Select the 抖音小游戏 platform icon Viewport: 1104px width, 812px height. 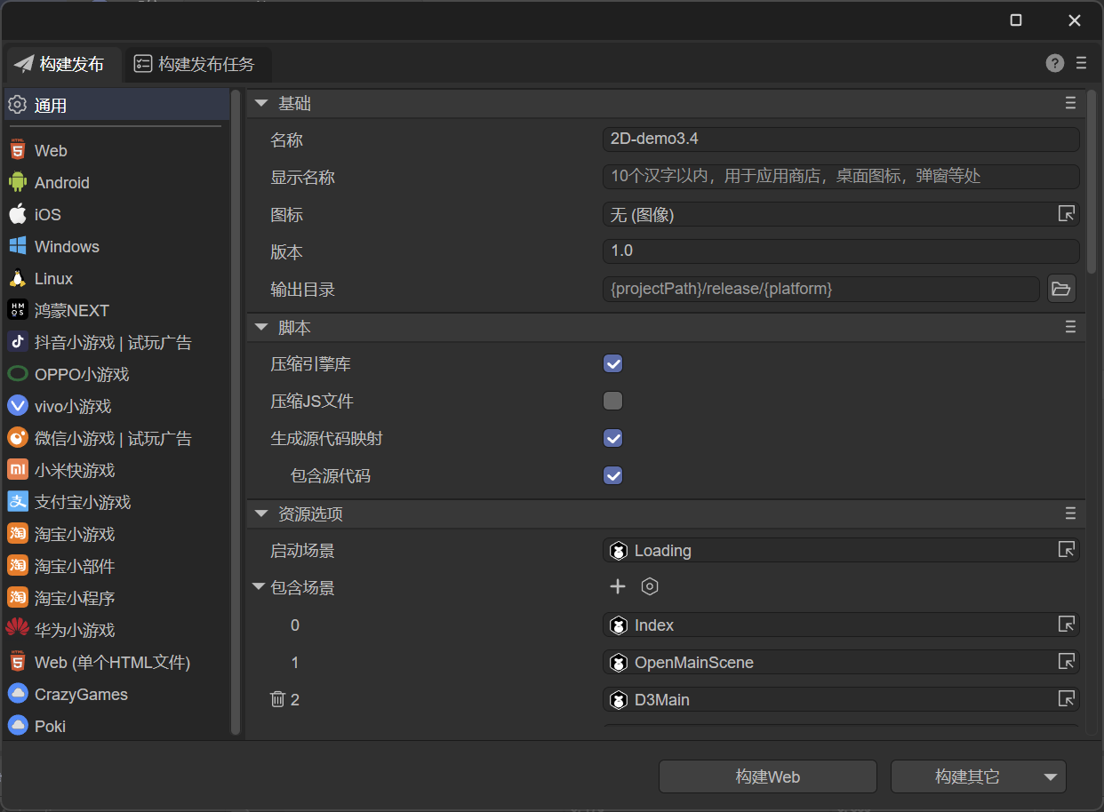(18, 342)
